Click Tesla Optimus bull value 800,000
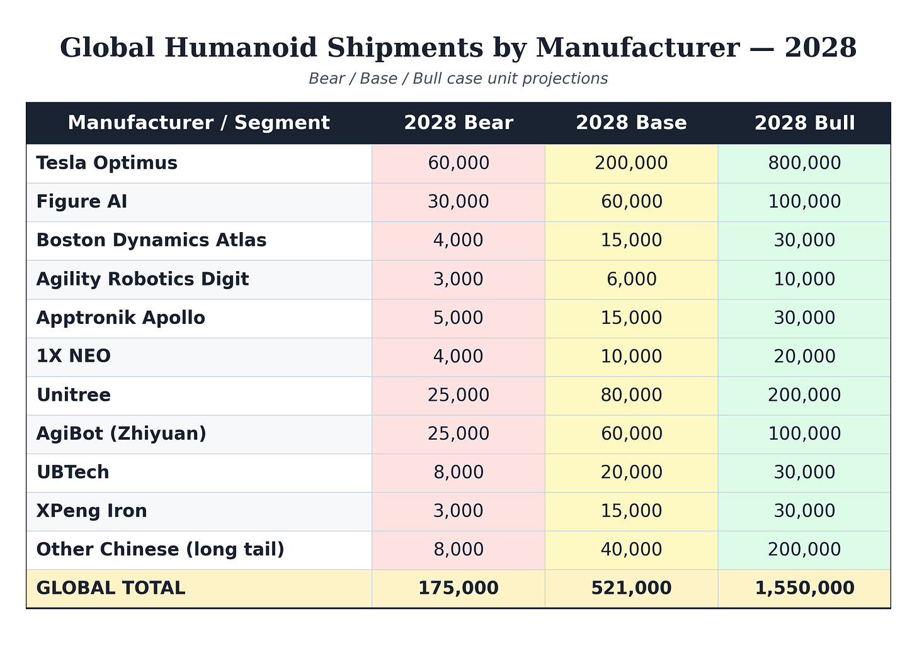 click(804, 163)
